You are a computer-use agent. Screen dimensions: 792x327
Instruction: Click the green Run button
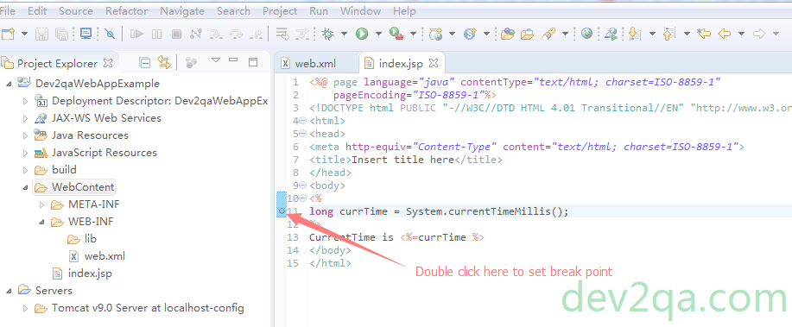tap(362, 34)
